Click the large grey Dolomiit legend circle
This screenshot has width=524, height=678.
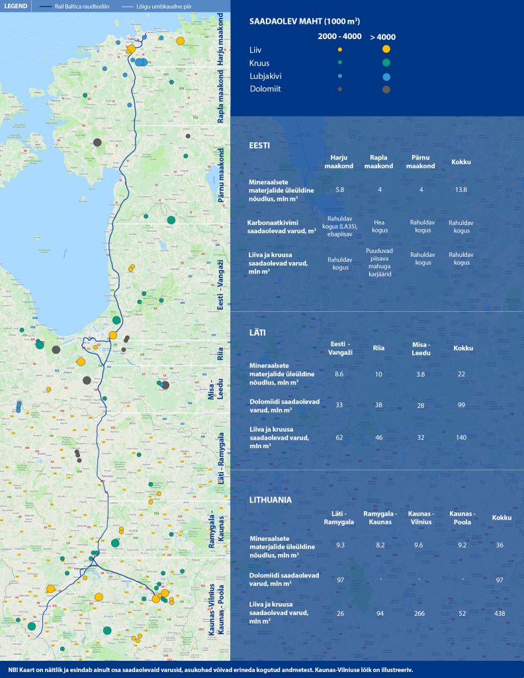point(386,89)
